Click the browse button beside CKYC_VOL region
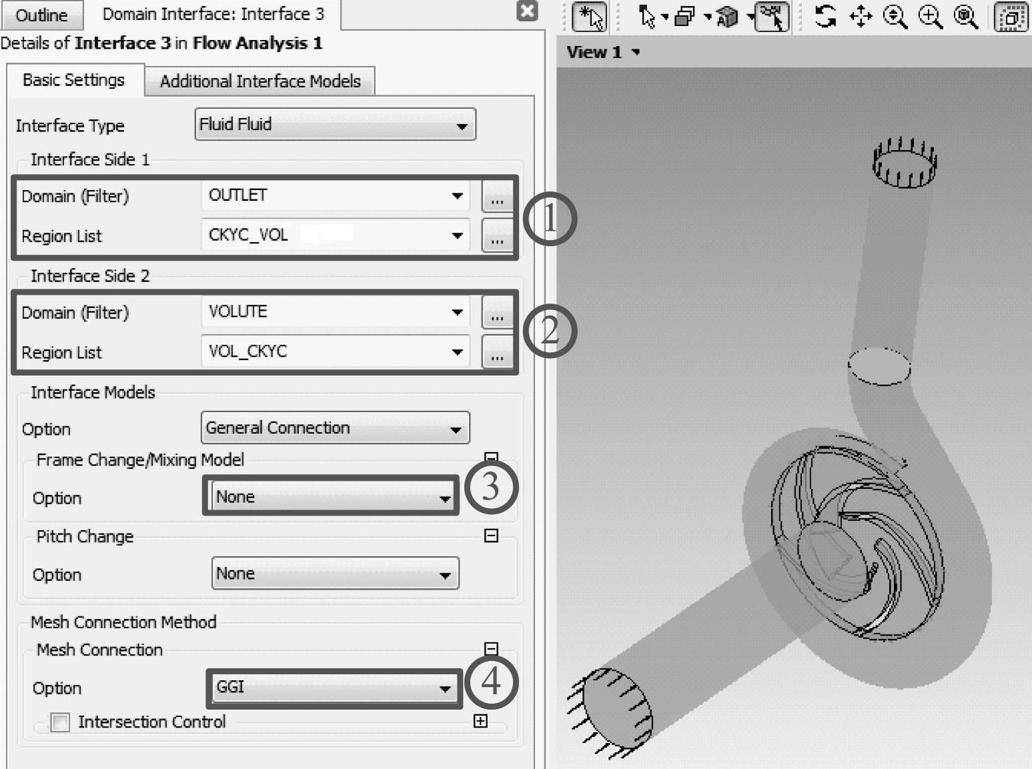This screenshot has height=769, width=1032. click(497, 235)
